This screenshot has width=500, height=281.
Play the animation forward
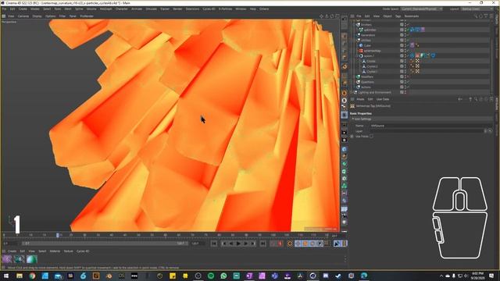tap(238, 244)
